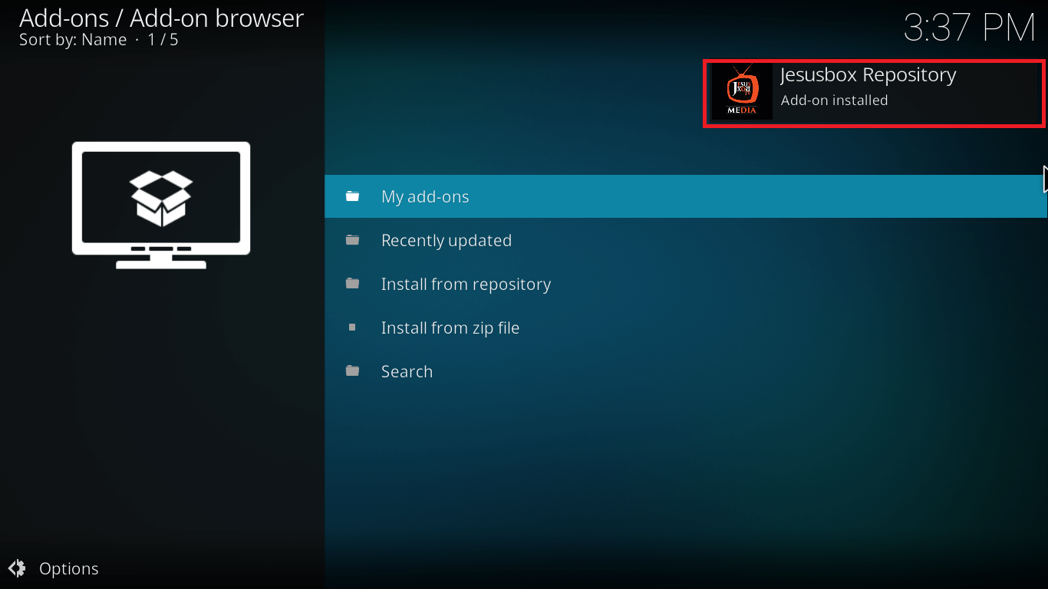Click the Add-ons / Add-on browser heading
Image resolution: width=1048 pixels, height=589 pixels.
click(x=162, y=18)
